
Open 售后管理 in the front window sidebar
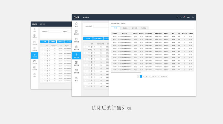[x=76, y=63]
